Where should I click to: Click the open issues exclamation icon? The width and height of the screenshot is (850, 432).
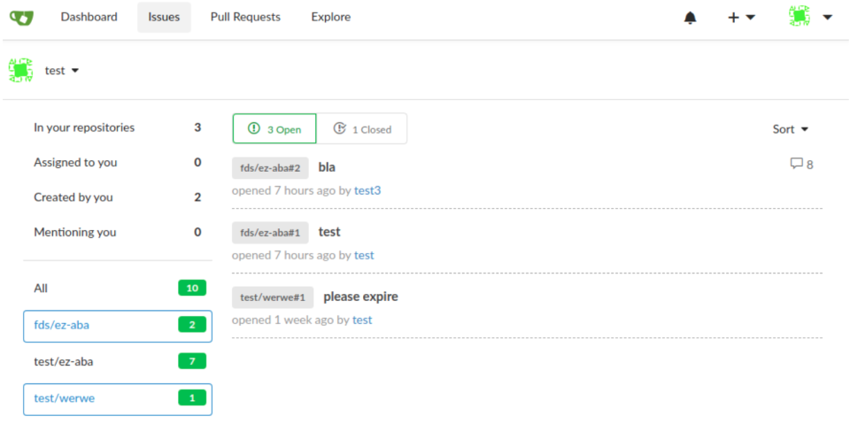[x=254, y=129]
